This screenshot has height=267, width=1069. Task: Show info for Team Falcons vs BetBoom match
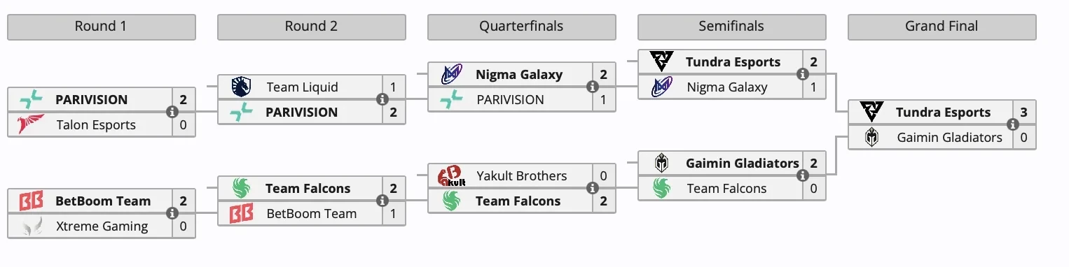pos(382,201)
